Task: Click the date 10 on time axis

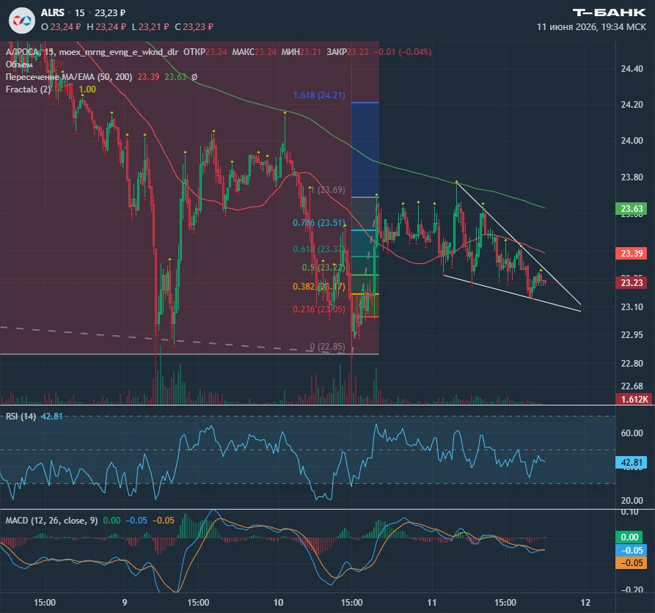Action: tap(278, 602)
